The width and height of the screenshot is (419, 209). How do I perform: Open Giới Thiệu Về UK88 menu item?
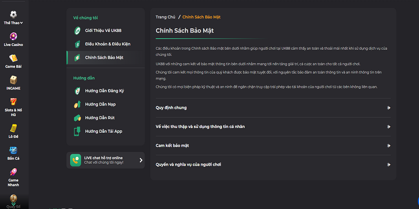click(x=103, y=31)
